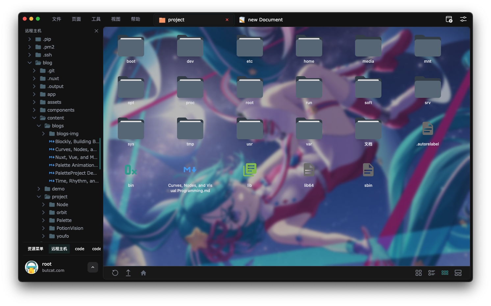This screenshot has height=306, width=491.
Task: Click the root user avatar
Action: 32,267
